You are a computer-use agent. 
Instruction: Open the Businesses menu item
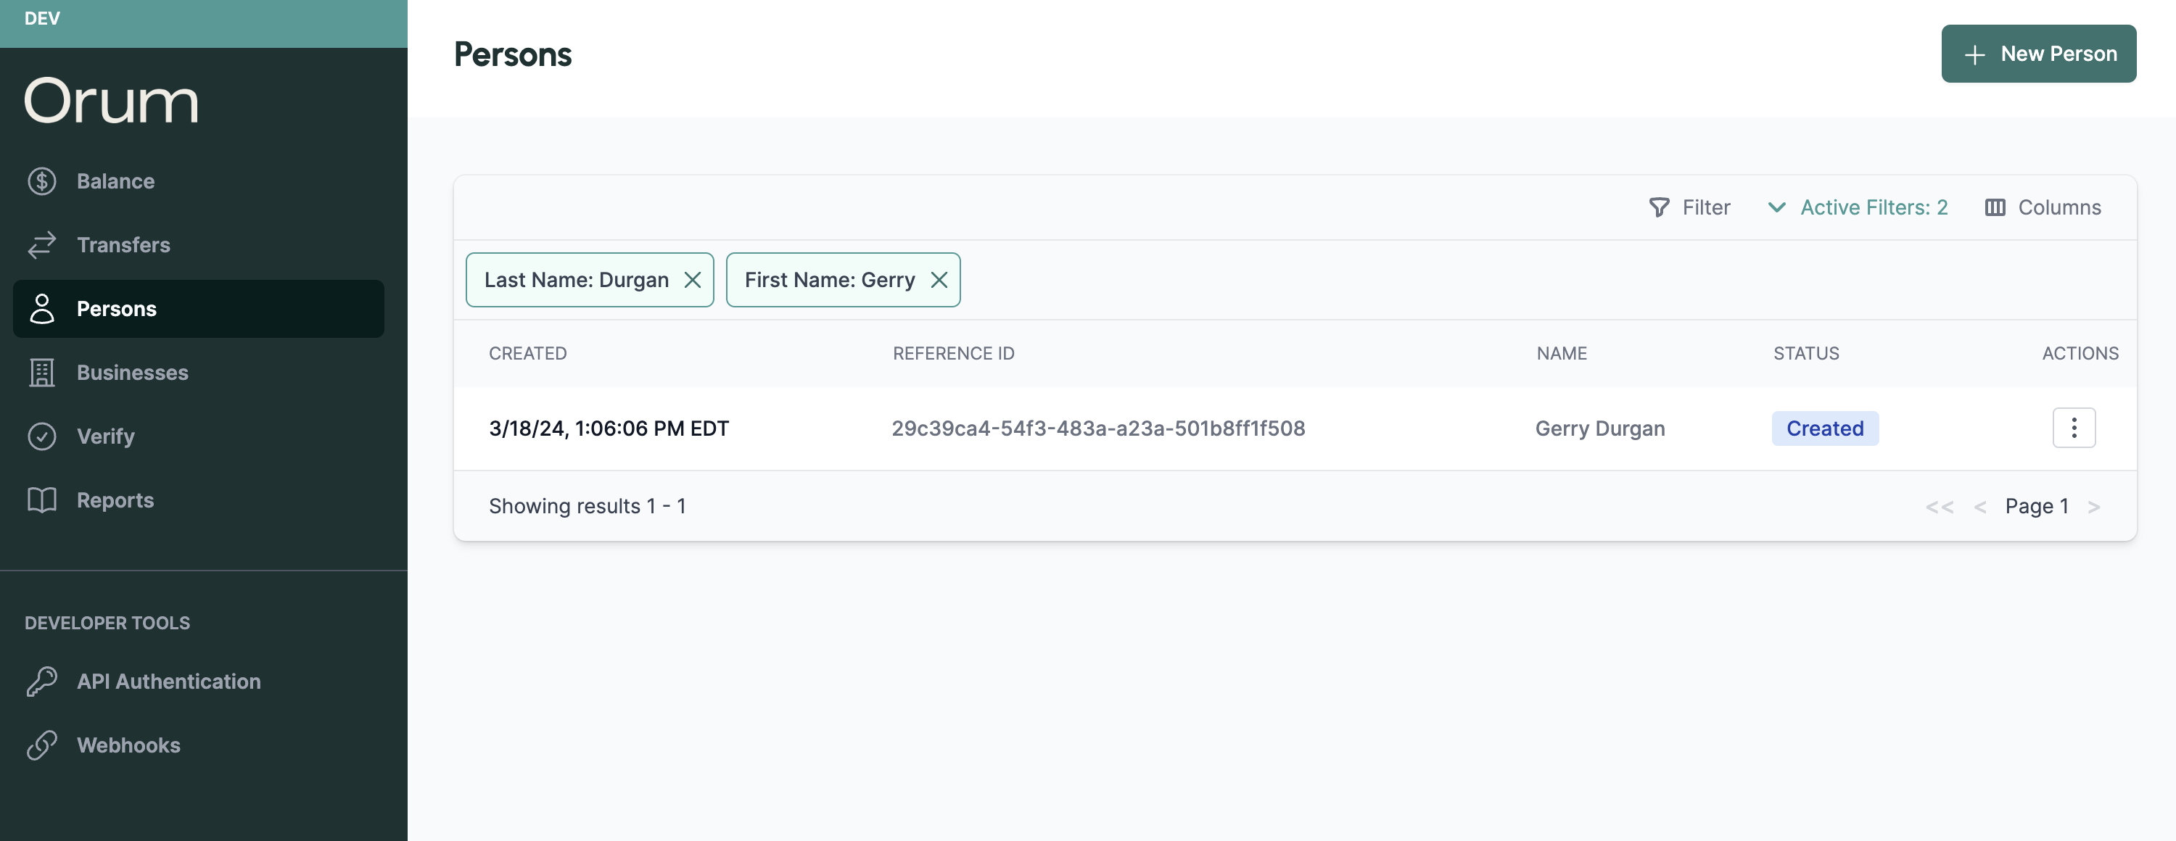132,373
